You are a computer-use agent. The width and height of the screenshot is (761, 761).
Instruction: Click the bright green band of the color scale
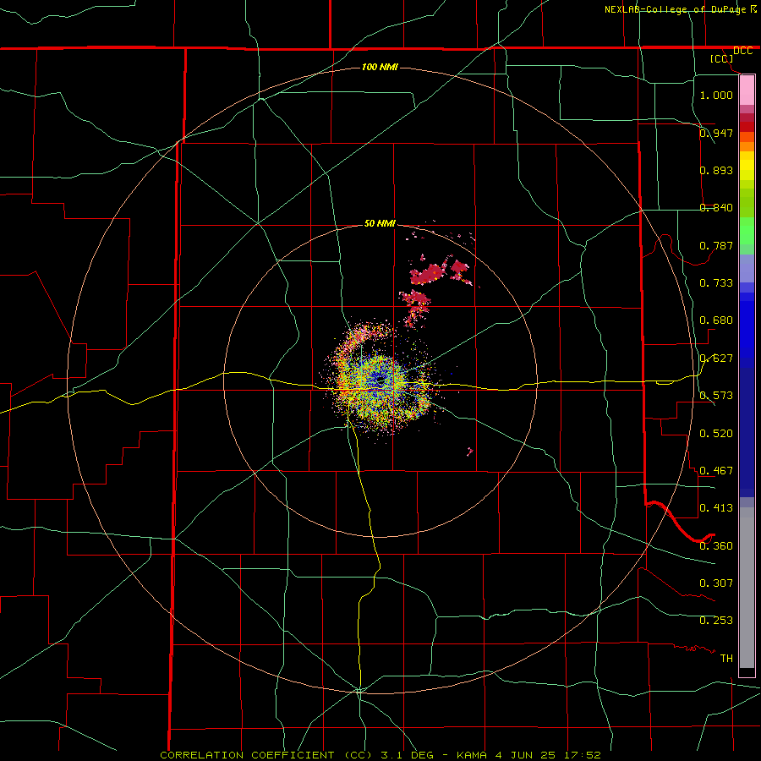747,232
